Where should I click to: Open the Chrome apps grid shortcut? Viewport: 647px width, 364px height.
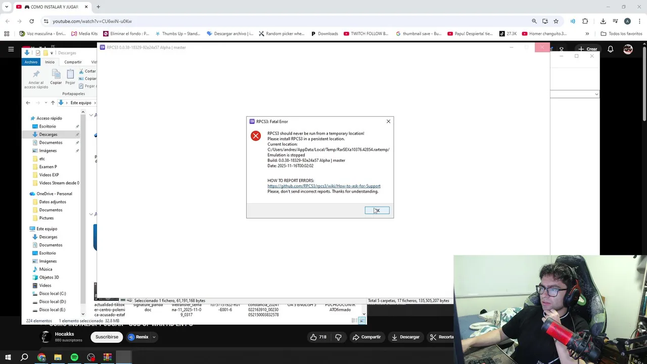(x=7, y=34)
